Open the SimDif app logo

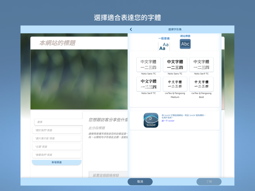tap(151, 120)
